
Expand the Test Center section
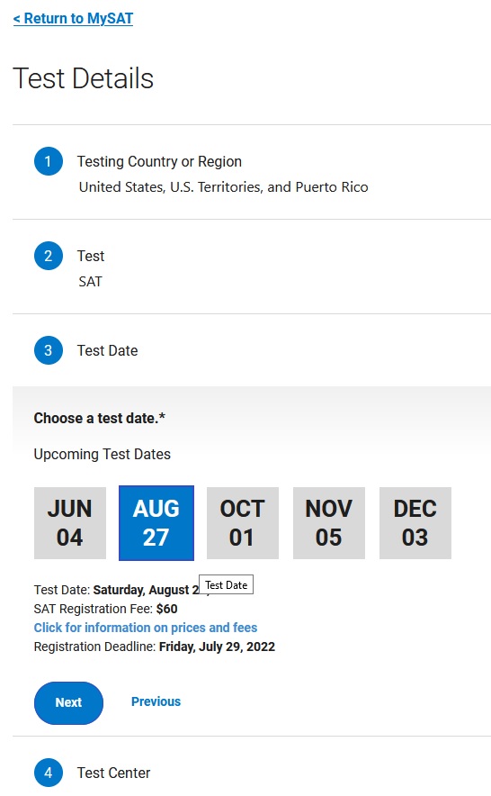(x=113, y=773)
